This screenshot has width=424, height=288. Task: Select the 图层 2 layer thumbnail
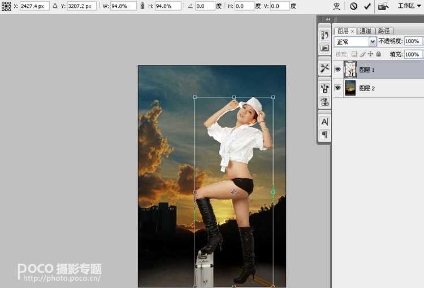tap(351, 88)
